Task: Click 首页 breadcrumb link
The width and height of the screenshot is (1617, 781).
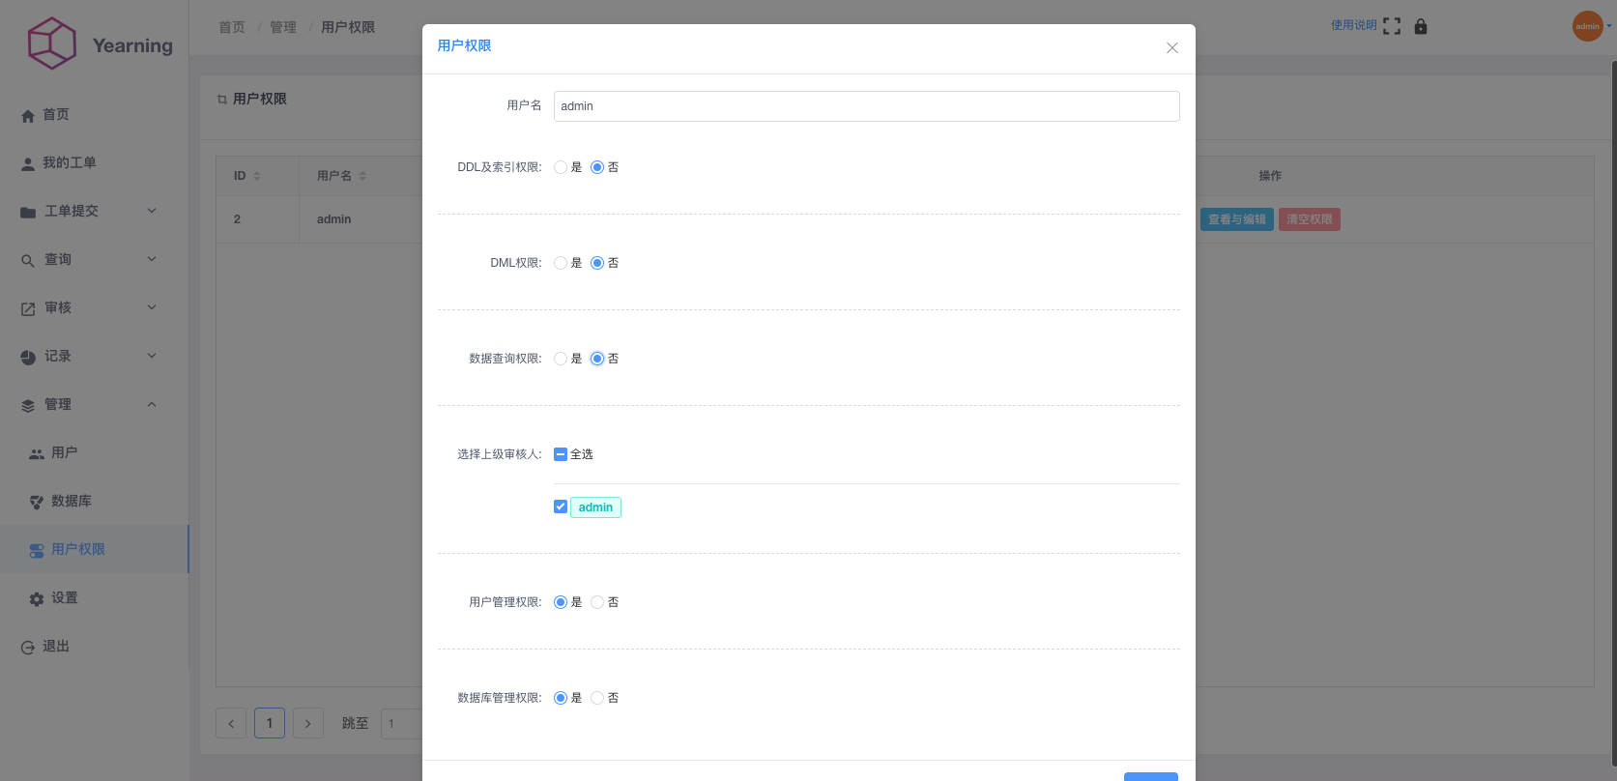Action: coord(232,27)
